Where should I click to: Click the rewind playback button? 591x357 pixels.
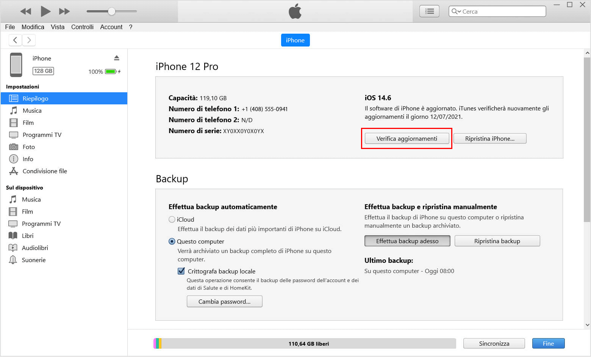point(25,11)
